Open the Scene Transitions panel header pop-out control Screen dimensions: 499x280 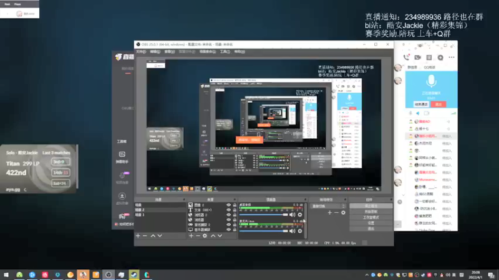[345, 200]
